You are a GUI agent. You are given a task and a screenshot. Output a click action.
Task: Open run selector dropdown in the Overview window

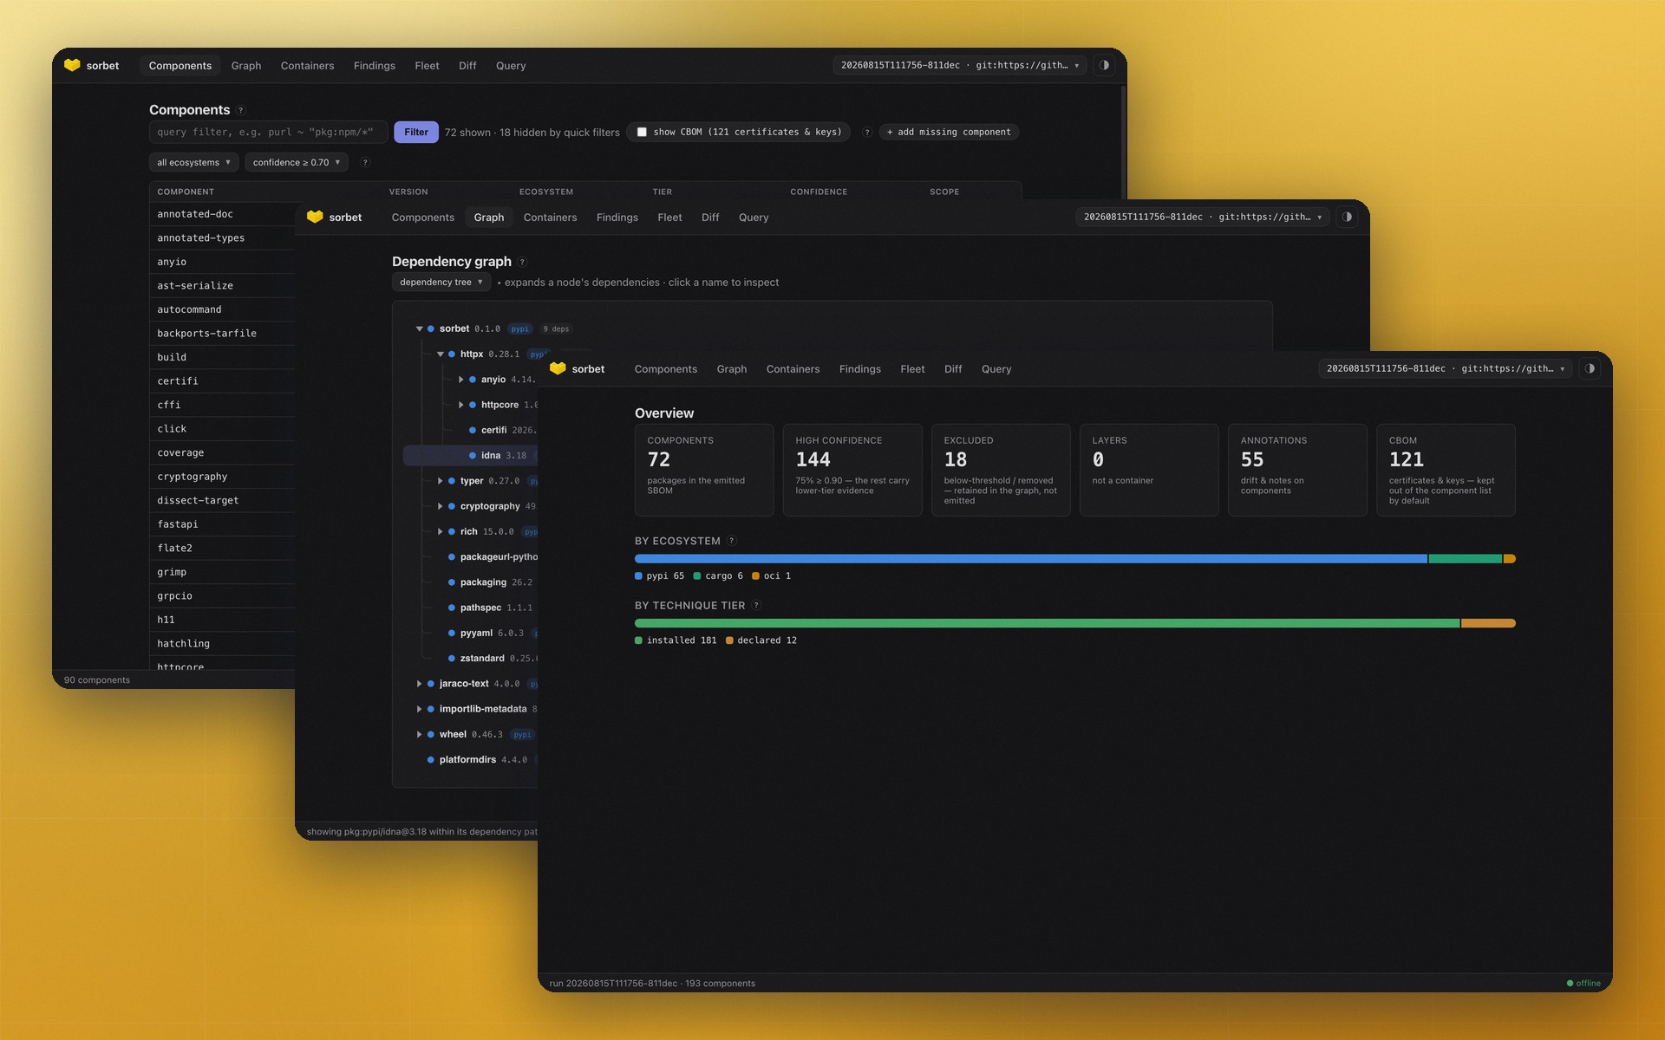coord(1446,368)
